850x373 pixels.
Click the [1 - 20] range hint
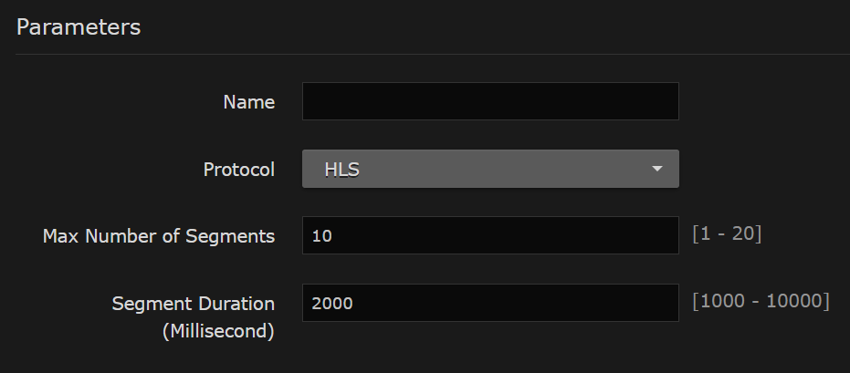pos(727,234)
